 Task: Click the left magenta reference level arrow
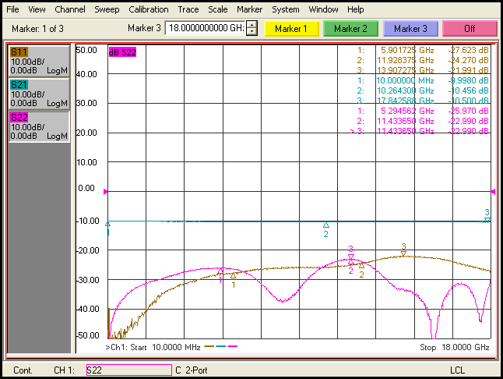(x=106, y=192)
